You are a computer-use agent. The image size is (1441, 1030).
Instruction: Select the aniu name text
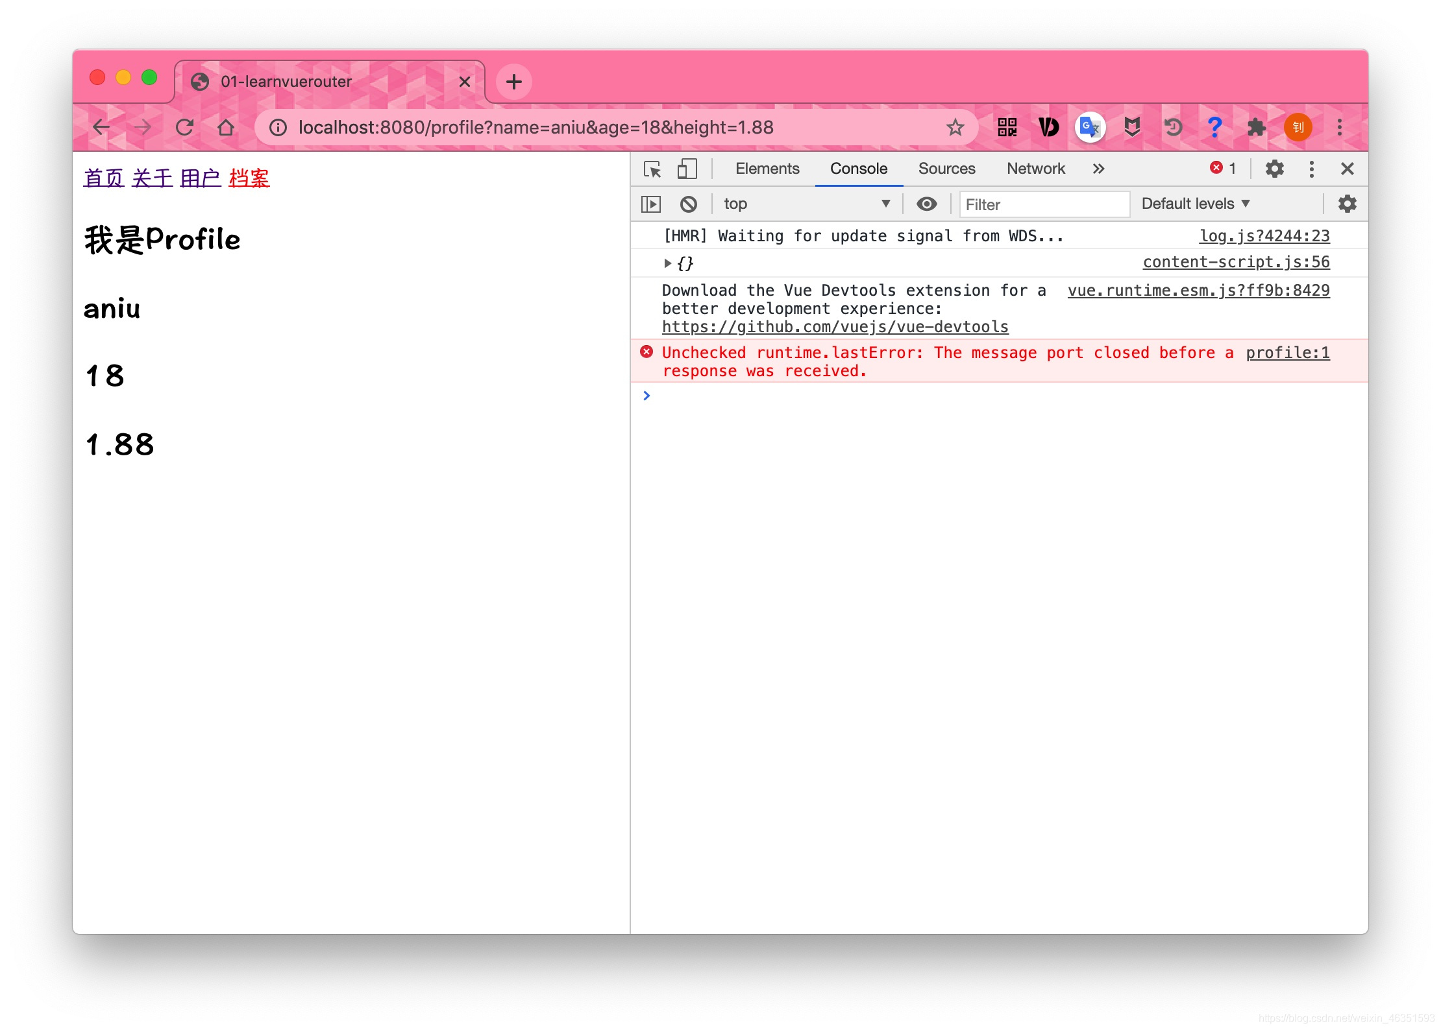point(112,309)
